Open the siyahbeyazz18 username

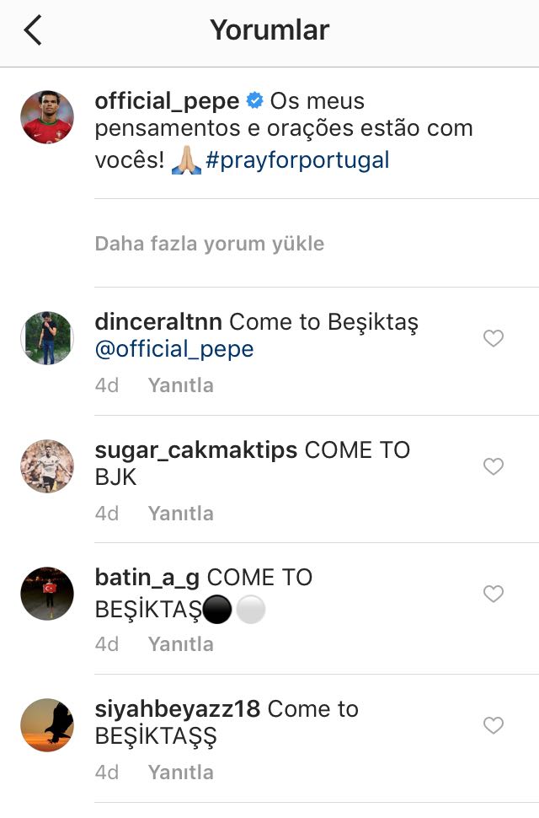point(178,709)
